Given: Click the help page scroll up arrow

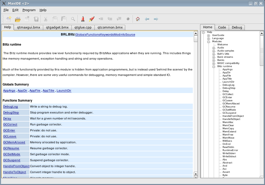Looking at the screenshot, I should 196,33.
